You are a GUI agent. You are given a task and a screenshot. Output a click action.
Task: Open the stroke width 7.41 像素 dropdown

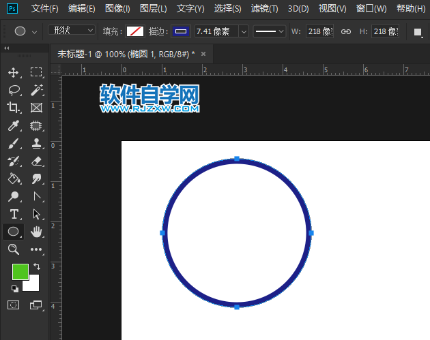(222, 31)
